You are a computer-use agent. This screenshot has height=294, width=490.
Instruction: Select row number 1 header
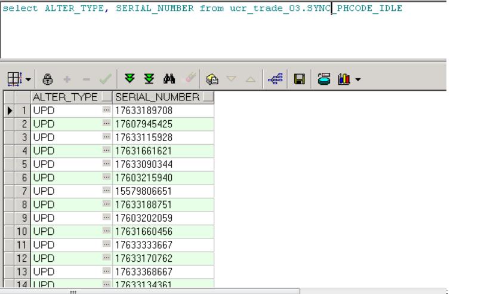coord(22,111)
